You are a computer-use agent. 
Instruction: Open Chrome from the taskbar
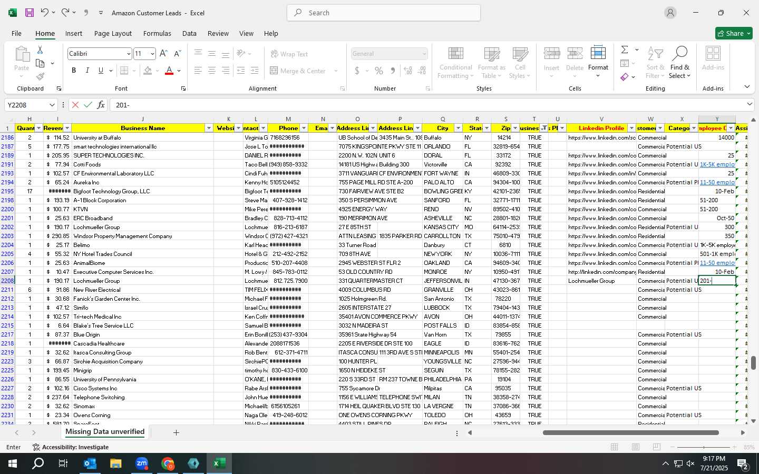click(168, 463)
